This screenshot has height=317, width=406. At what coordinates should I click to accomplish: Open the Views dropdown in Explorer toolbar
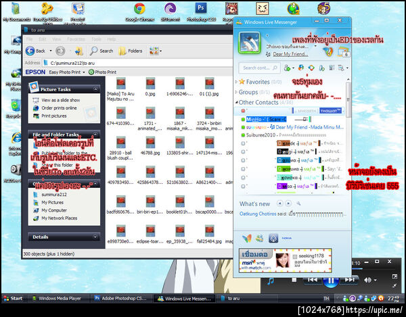point(156,51)
